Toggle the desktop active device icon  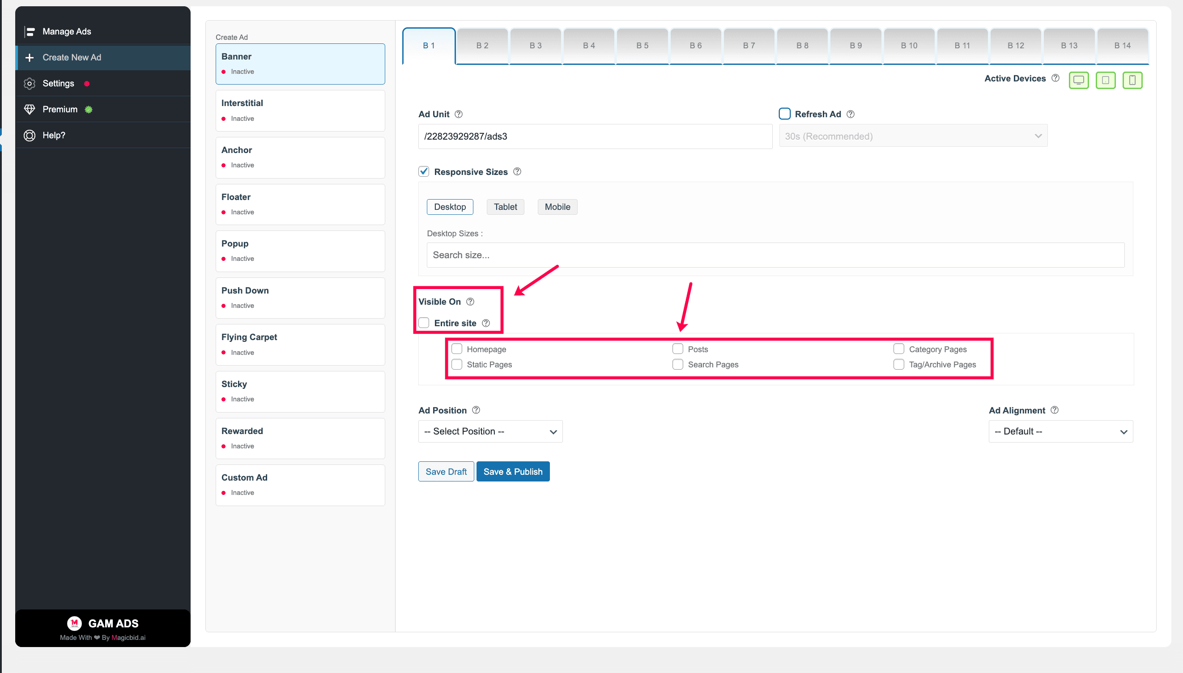(1079, 80)
